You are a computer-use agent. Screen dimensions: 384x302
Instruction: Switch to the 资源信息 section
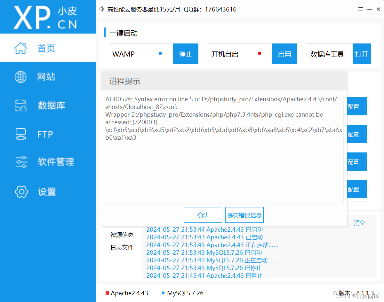tap(122, 235)
